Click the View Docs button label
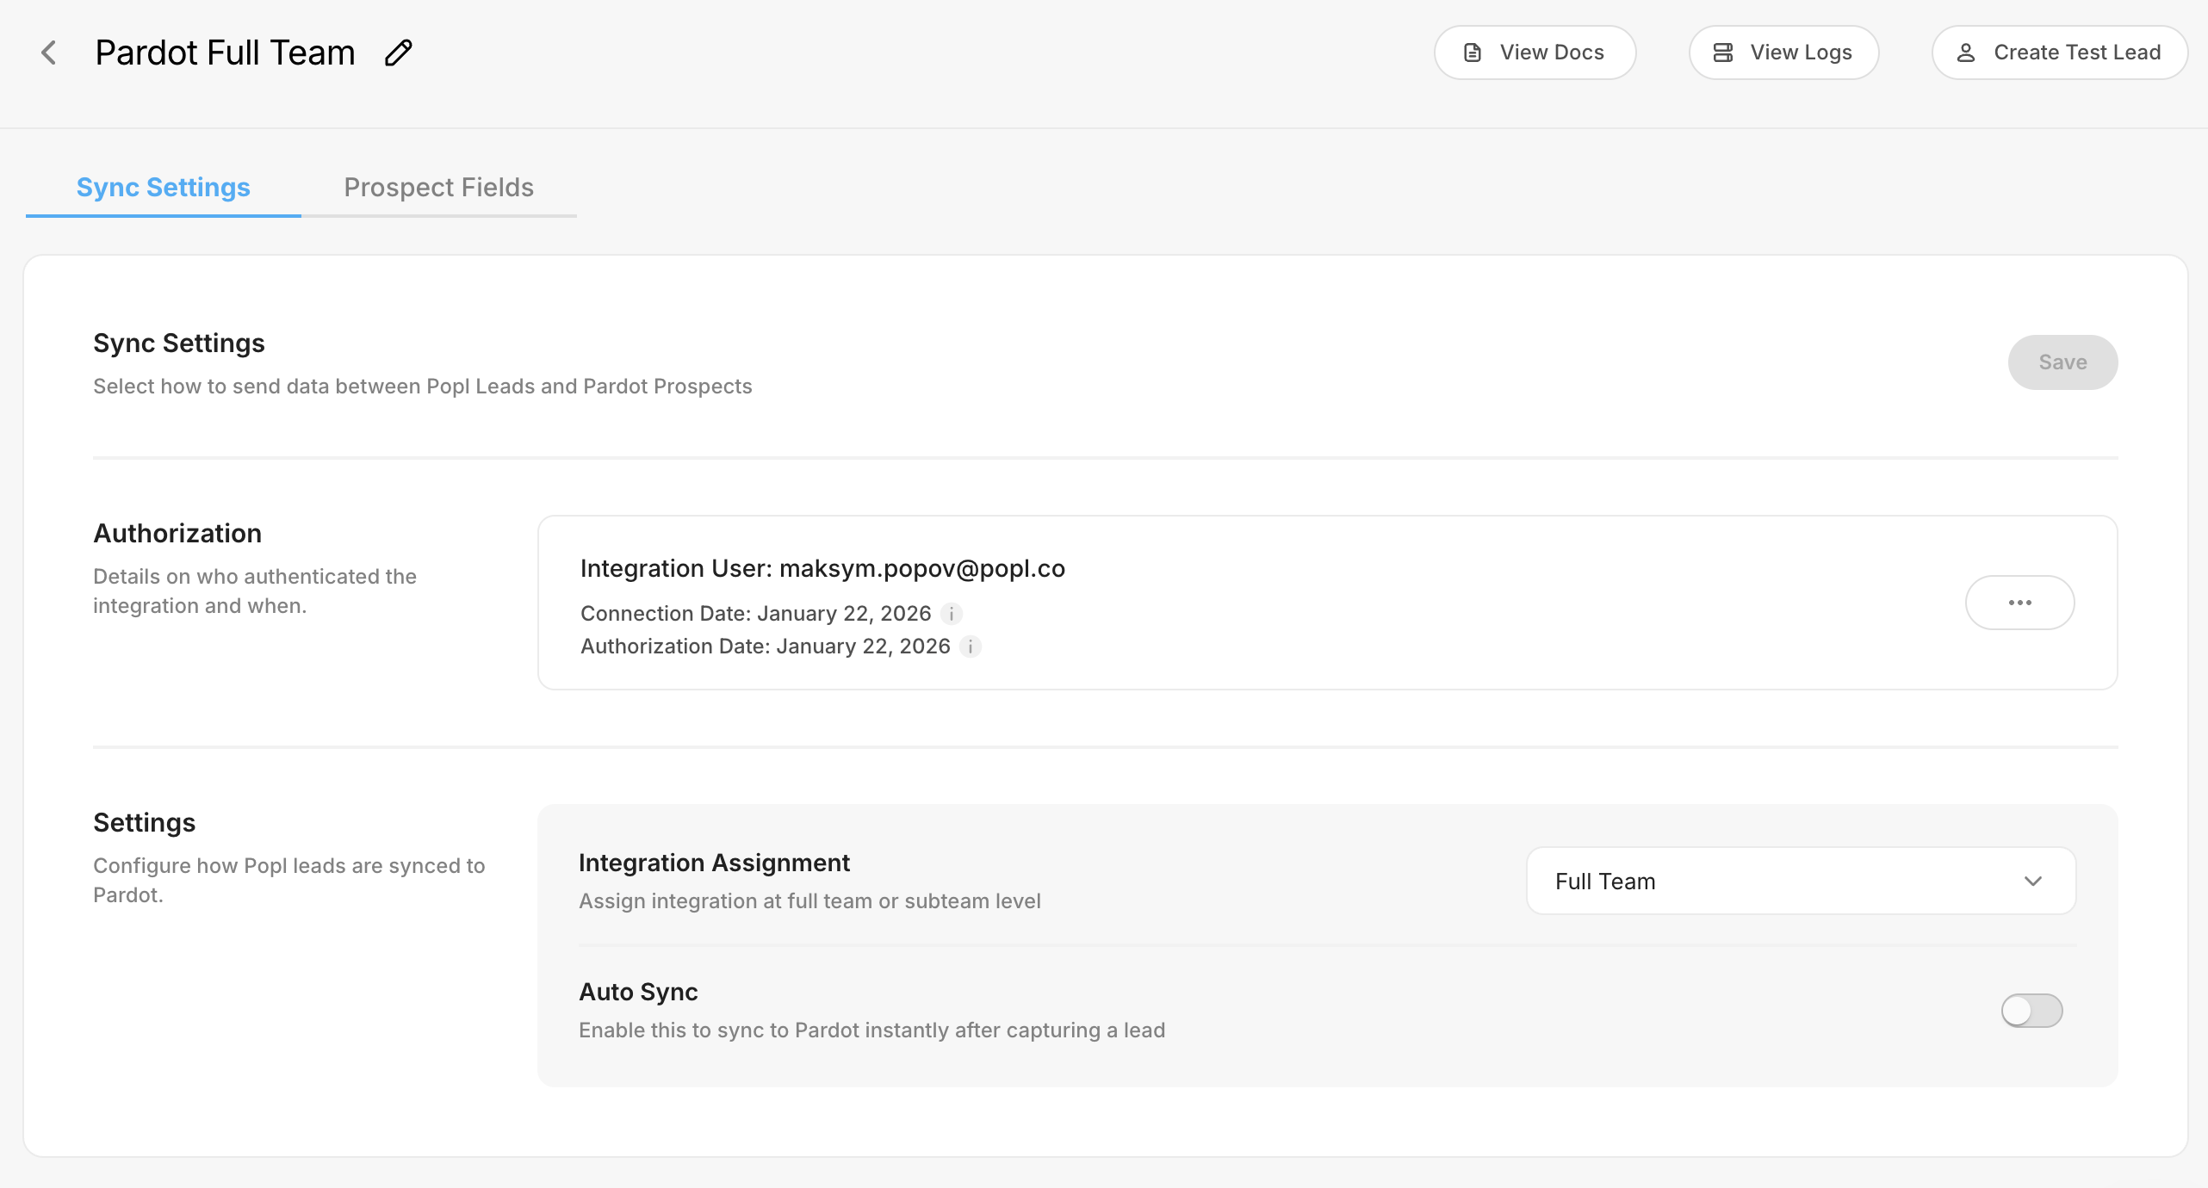This screenshot has height=1188, width=2208. coord(1552,53)
